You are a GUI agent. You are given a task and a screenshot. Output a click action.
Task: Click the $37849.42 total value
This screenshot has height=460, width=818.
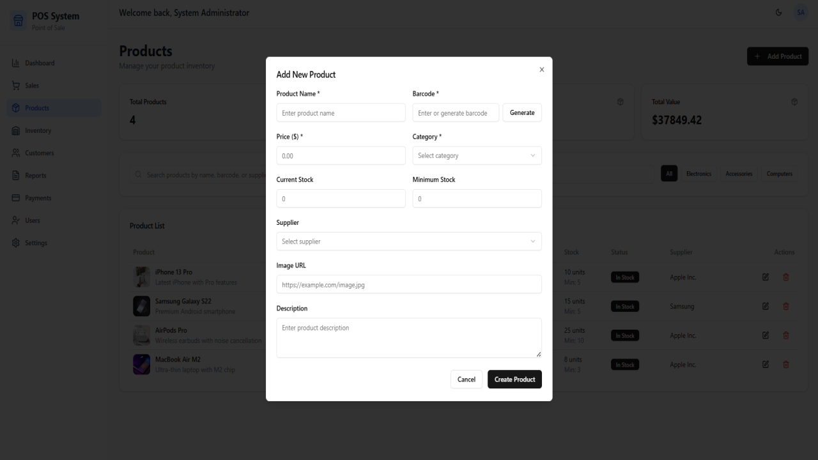[x=677, y=120]
